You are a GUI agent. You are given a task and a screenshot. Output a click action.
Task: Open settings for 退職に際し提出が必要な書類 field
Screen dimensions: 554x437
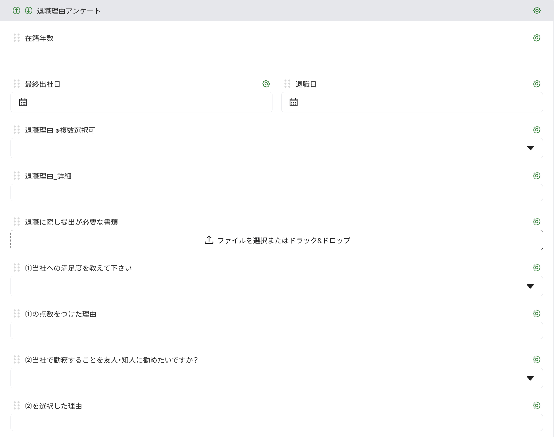coord(536,222)
